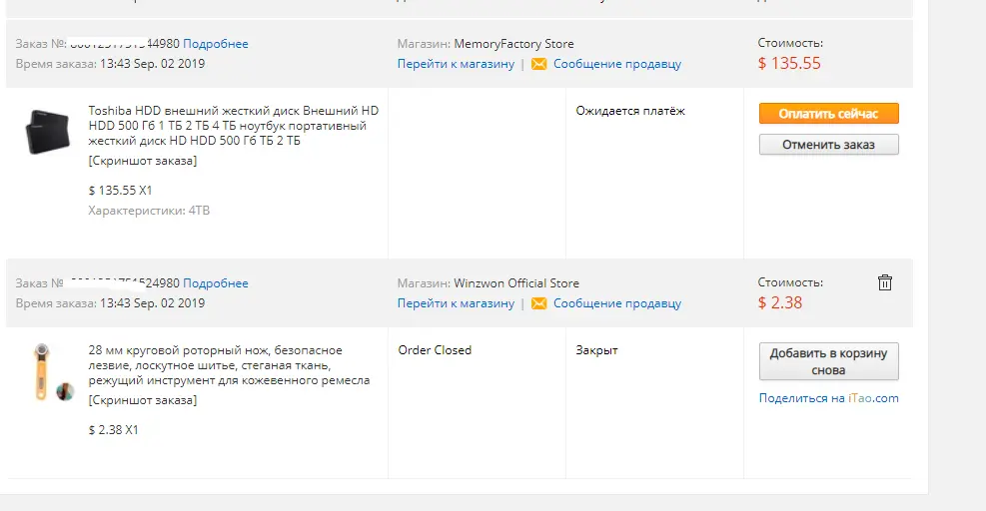
Task: Click the MemoryFactory Store name
Action: click(x=513, y=44)
